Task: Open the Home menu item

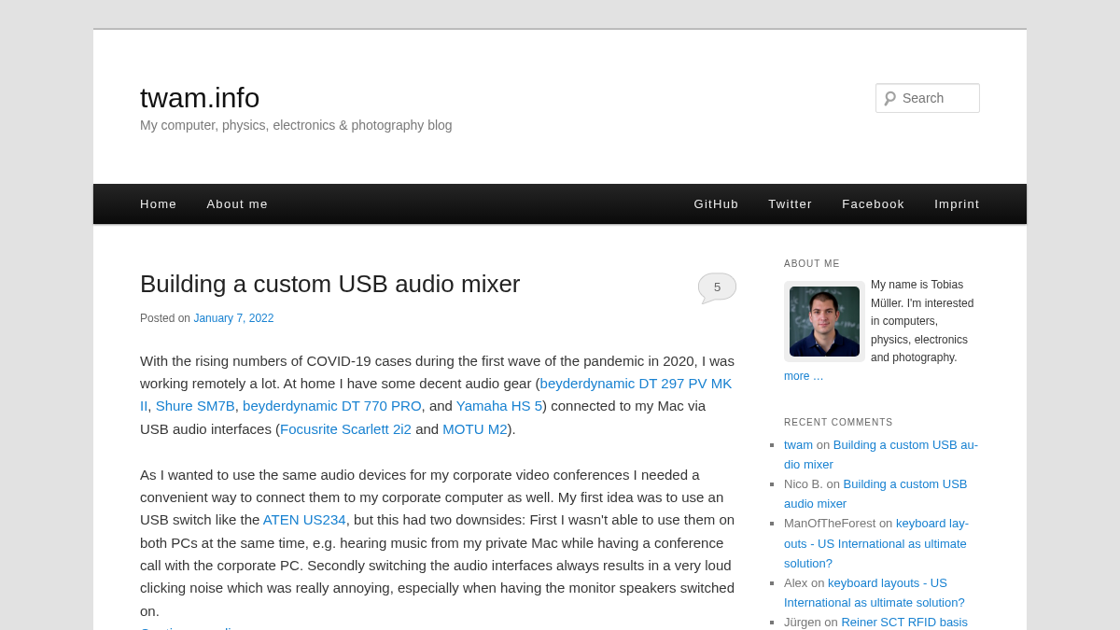Action: point(159,204)
